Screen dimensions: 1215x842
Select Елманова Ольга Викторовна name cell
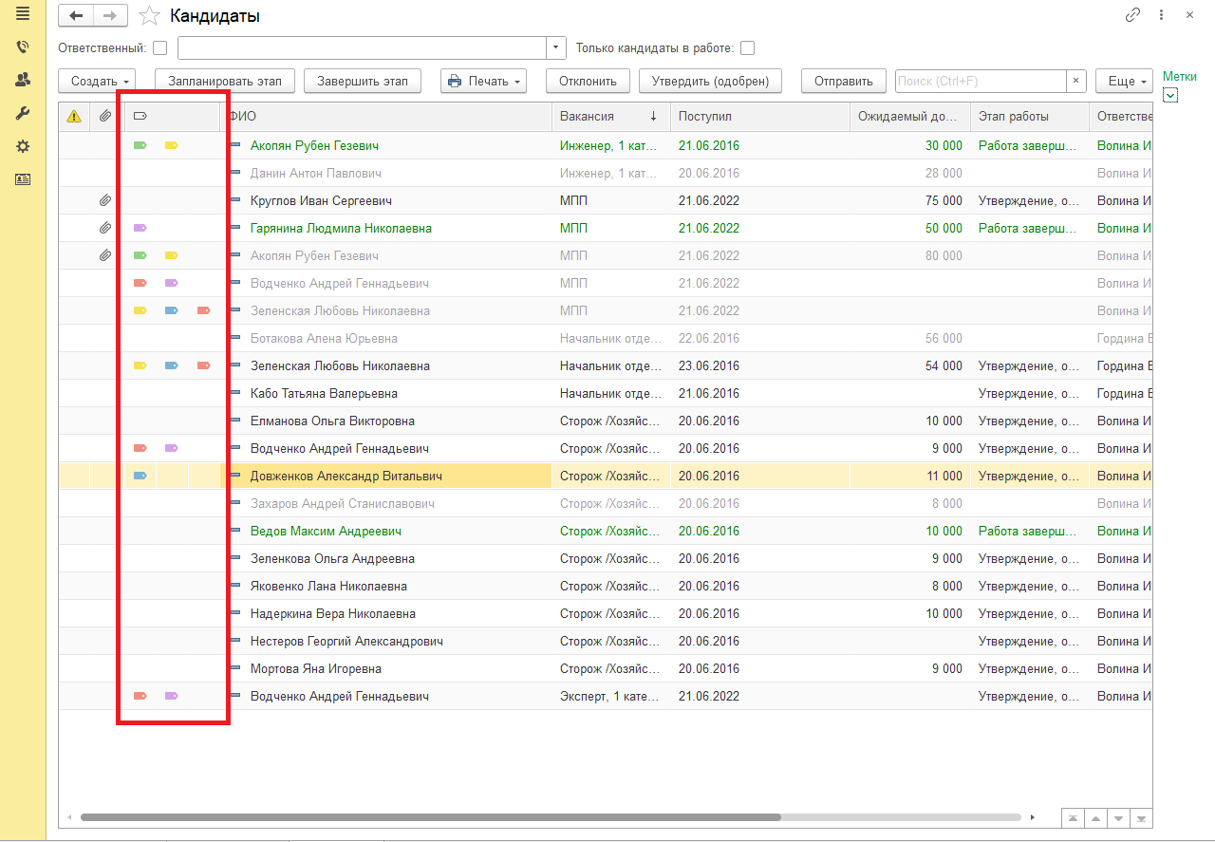pyautogui.click(x=386, y=421)
